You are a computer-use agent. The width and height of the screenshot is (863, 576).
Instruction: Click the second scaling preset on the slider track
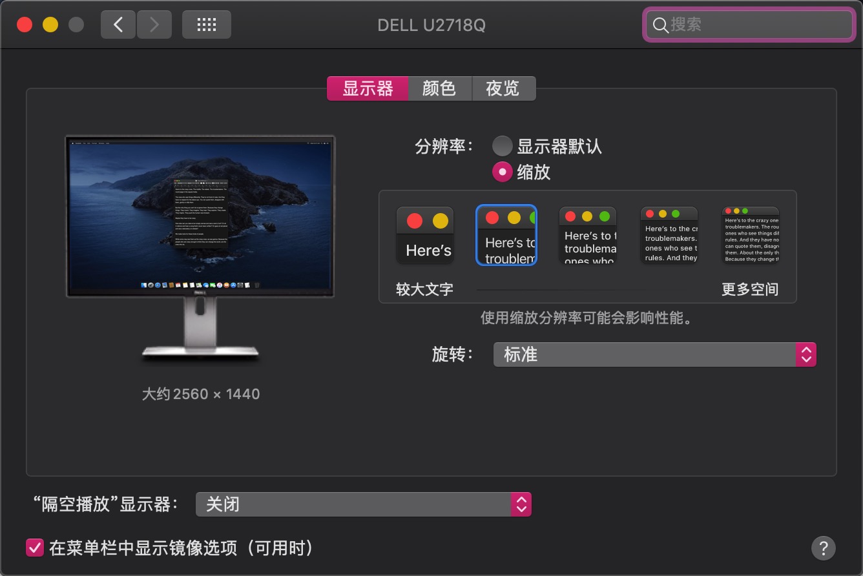click(x=506, y=235)
